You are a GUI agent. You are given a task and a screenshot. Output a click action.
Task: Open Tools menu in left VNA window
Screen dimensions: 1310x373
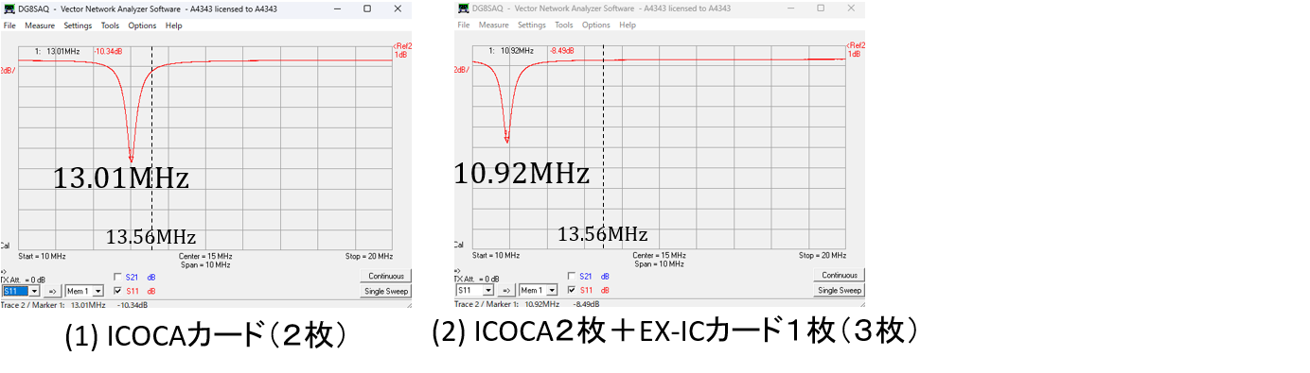pos(110,25)
